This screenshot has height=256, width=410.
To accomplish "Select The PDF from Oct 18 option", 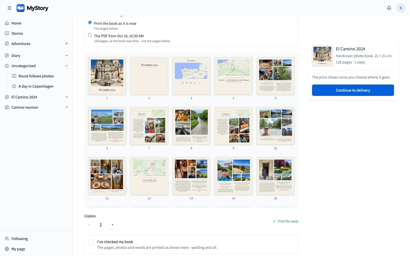I will click(90, 35).
